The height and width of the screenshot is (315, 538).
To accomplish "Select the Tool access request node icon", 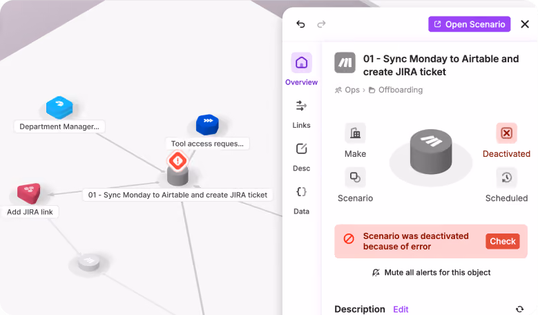I will tap(207, 124).
